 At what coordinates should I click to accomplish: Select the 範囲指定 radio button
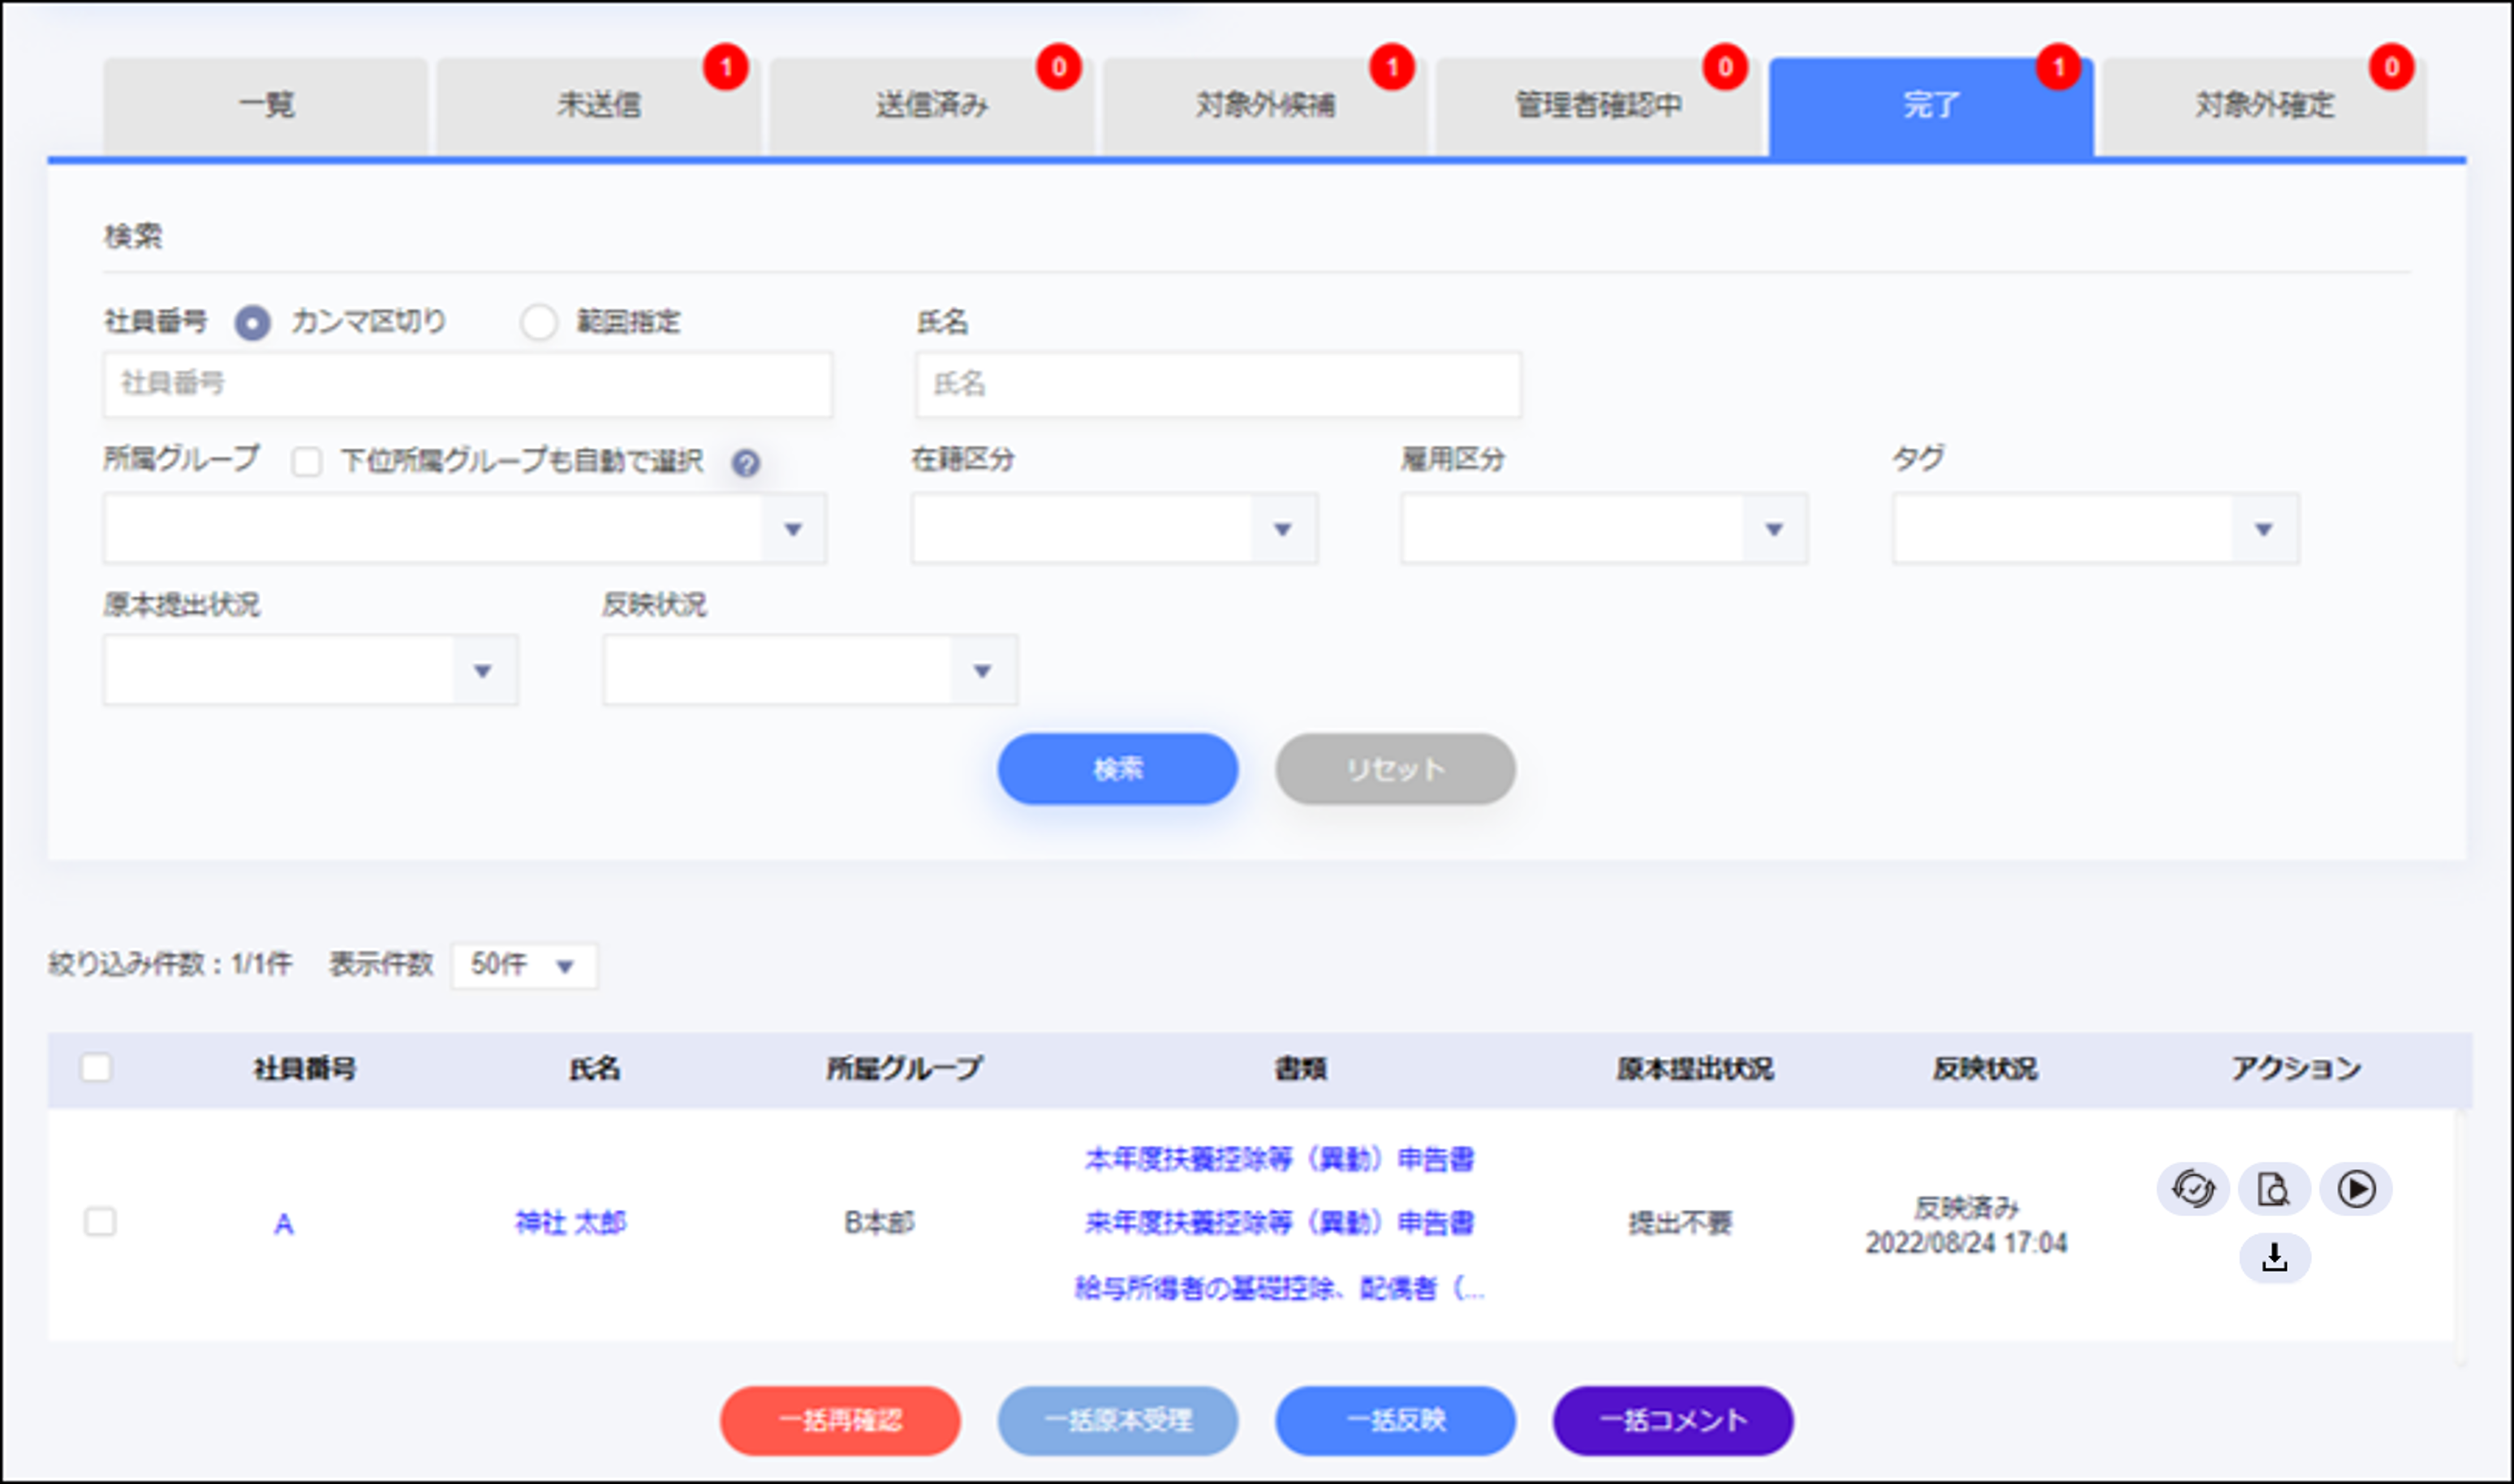tap(539, 323)
